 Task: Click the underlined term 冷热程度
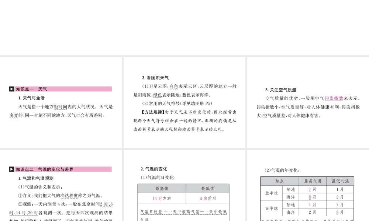tap(69, 196)
